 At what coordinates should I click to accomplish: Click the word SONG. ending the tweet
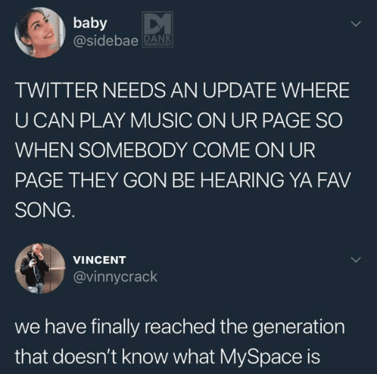(x=45, y=210)
